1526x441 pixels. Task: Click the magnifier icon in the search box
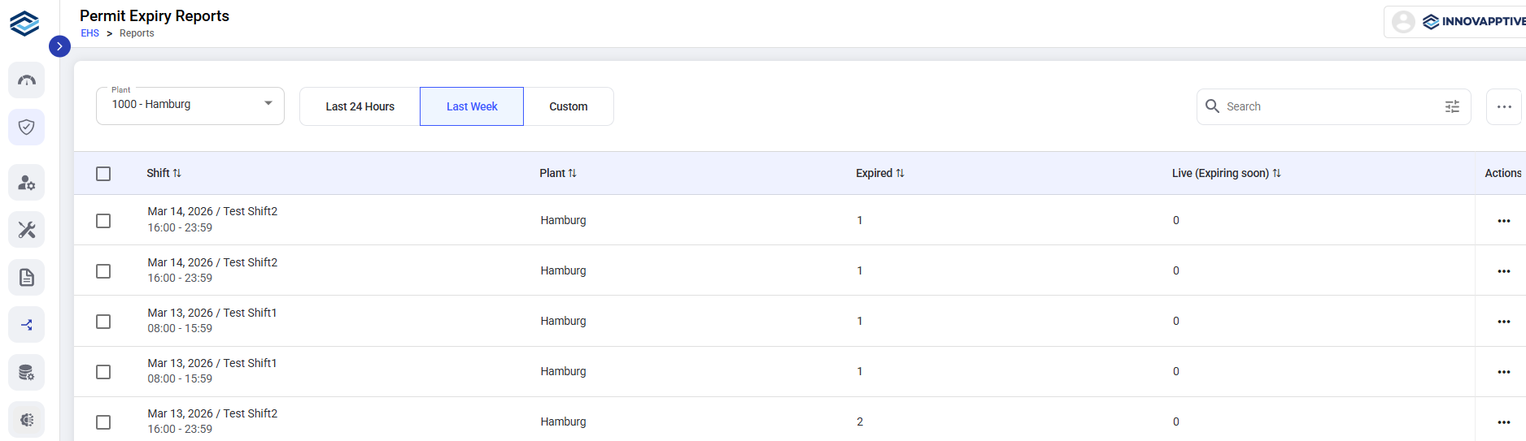point(1212,106)
